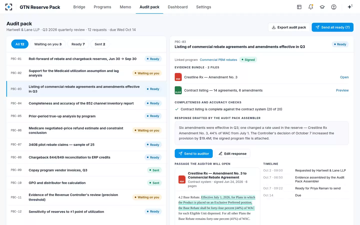The image size is (360, 225).
Task: Open the Settings tab
Action: 203,7
